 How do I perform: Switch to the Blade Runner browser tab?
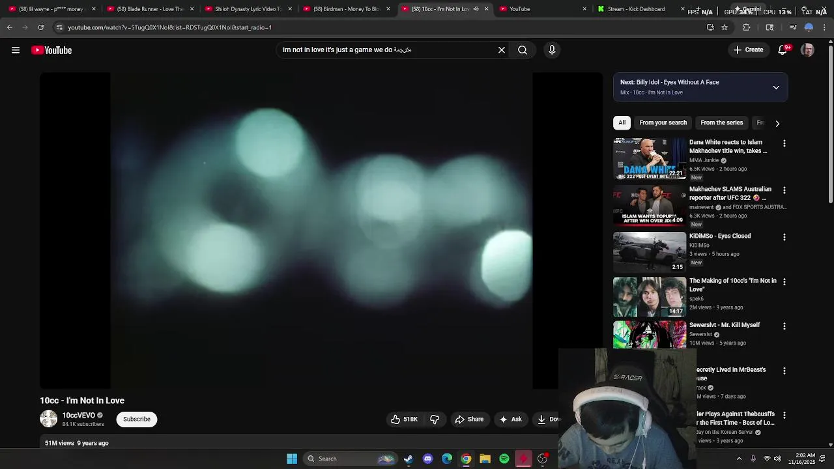(150, 9)
